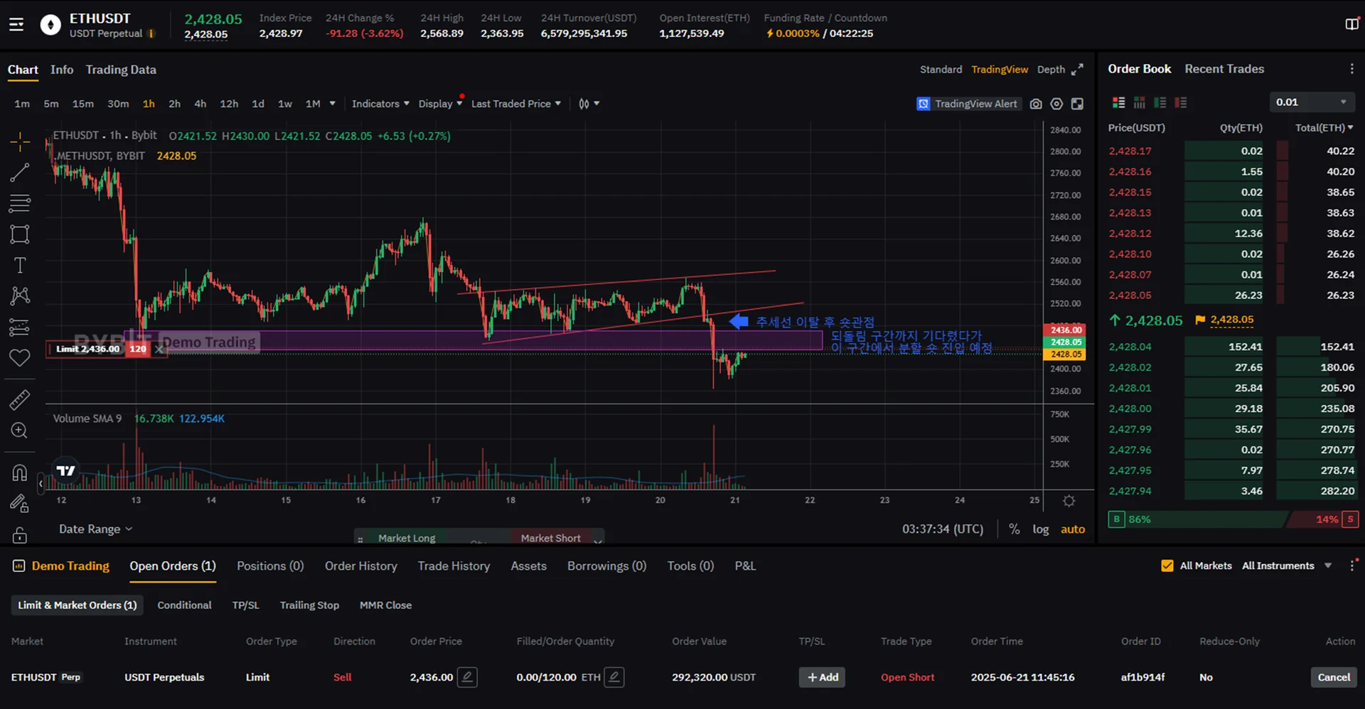Click the 2436.00 limit order price label on the axis
This screenshot has width=1365, height=709.
[1066, 330]
